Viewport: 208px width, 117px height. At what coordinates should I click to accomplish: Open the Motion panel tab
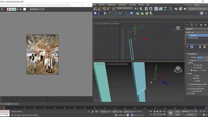coord(201,25)
